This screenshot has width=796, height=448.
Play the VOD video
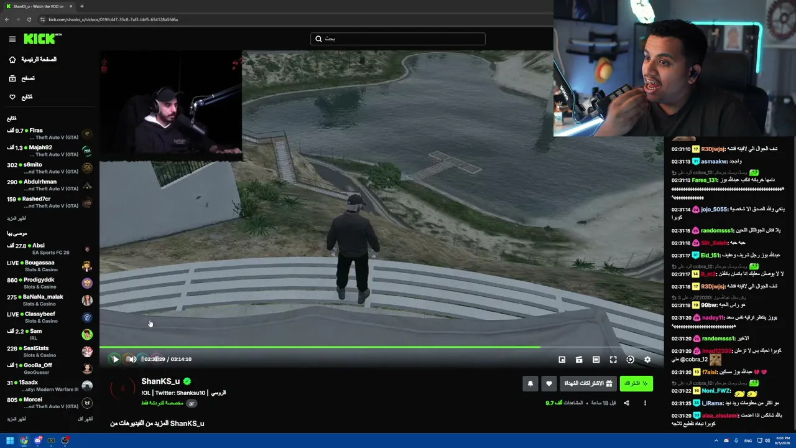click(115, 359)
